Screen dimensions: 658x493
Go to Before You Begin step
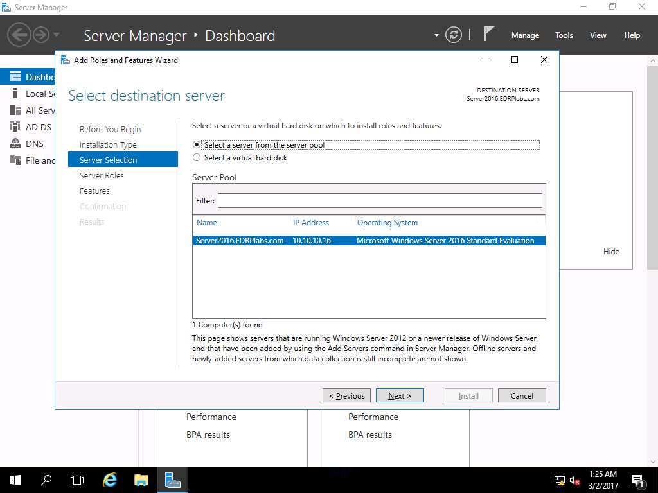tap(111, 129)
